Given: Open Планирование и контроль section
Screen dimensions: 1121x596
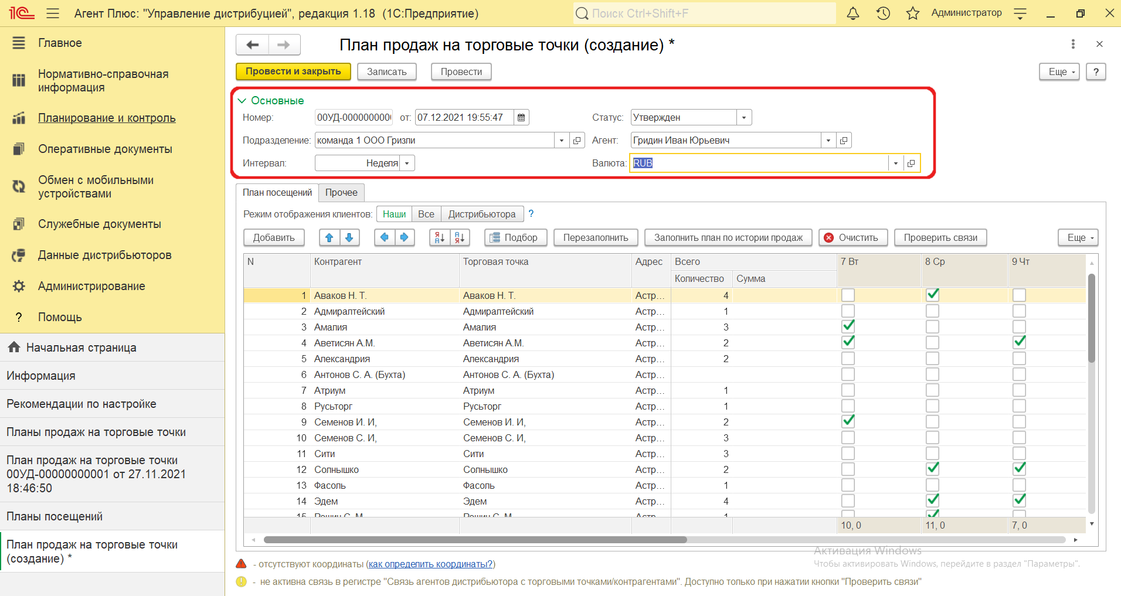Looking at the screenshot, I should 107,118.
